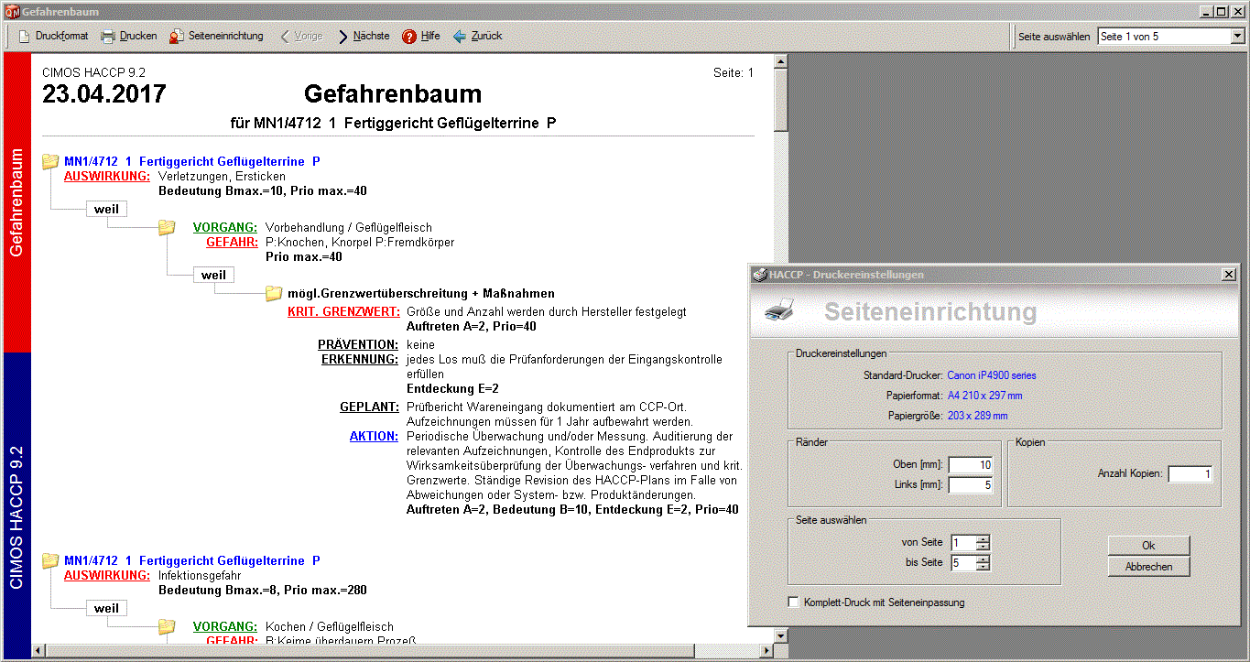Click mögl.Grenzwertüberschreitung + Maßnahmen entry

(x=421, y=294)
